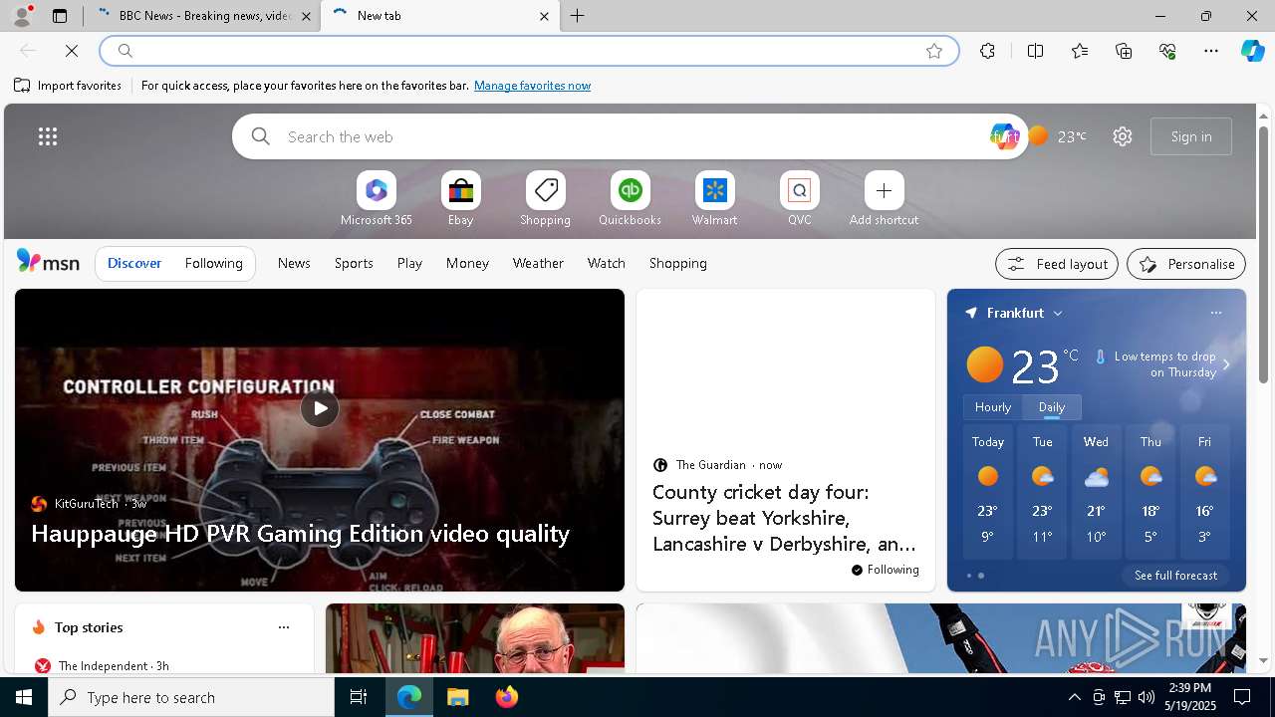Screen dimensions: 1275x717
Task: Expand the Frankfurt location dropdown
Action: tap(1058, 313)
